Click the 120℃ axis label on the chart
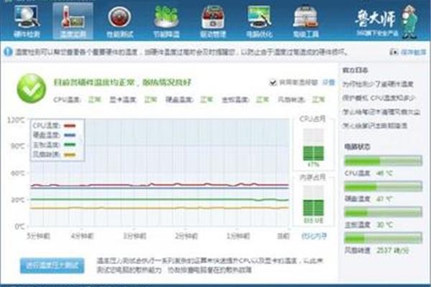Screen dimensions: 431x287 point(16,120)
